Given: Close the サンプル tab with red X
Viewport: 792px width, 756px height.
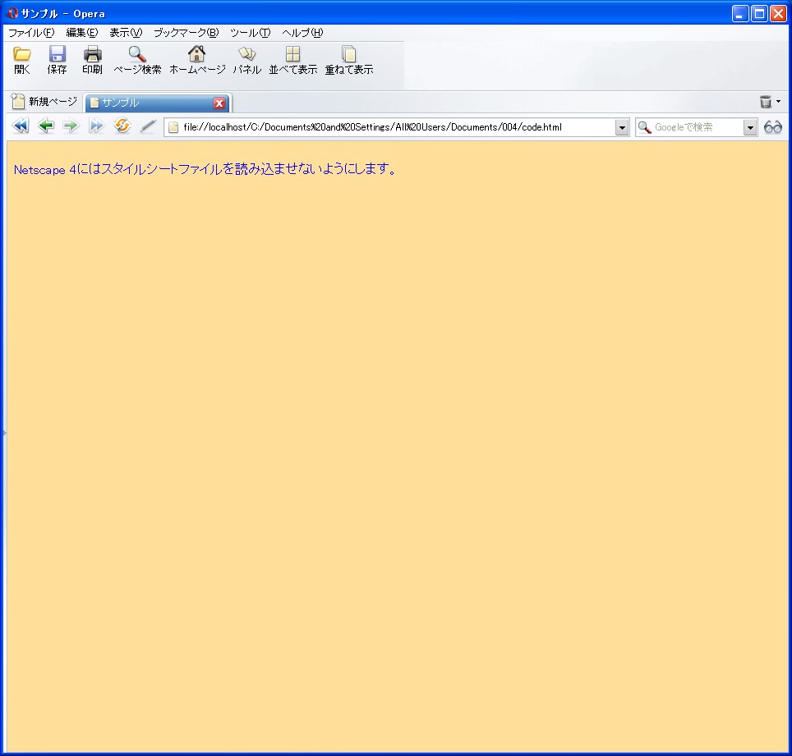Looking at the screenshot, I should pyautogui.click(x=219, y=103).
